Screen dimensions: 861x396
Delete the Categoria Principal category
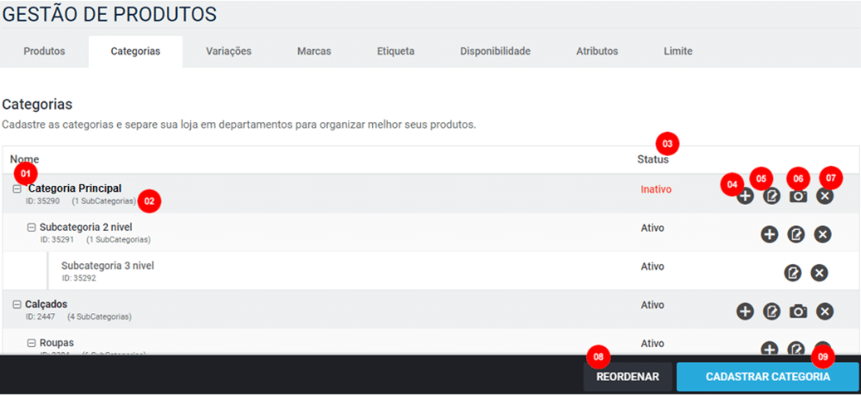coord(824,196)
